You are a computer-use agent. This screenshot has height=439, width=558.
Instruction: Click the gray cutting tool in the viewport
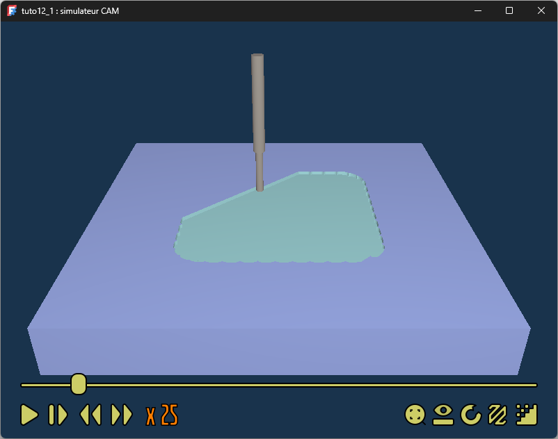(x=257, y=104)
